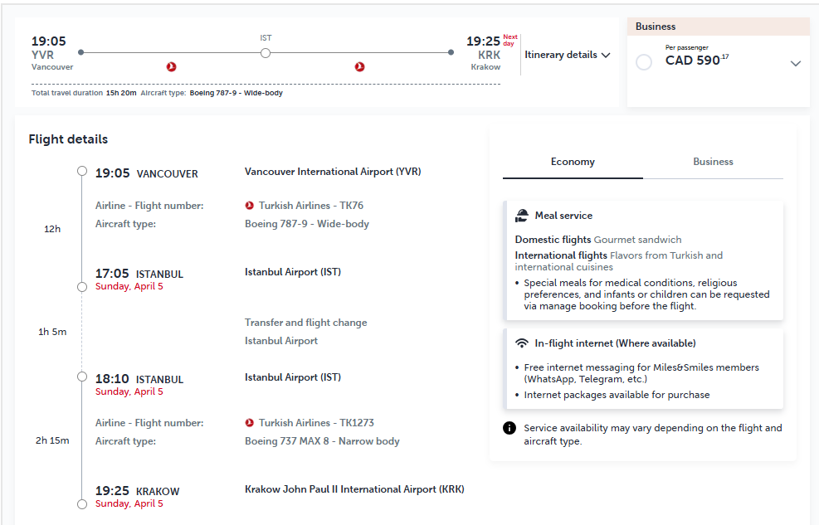The height and width of the screenshot is (525, 819).
Task: Click the 17:05 Istanbul arrival timeline node
Action: pos(82,286)
